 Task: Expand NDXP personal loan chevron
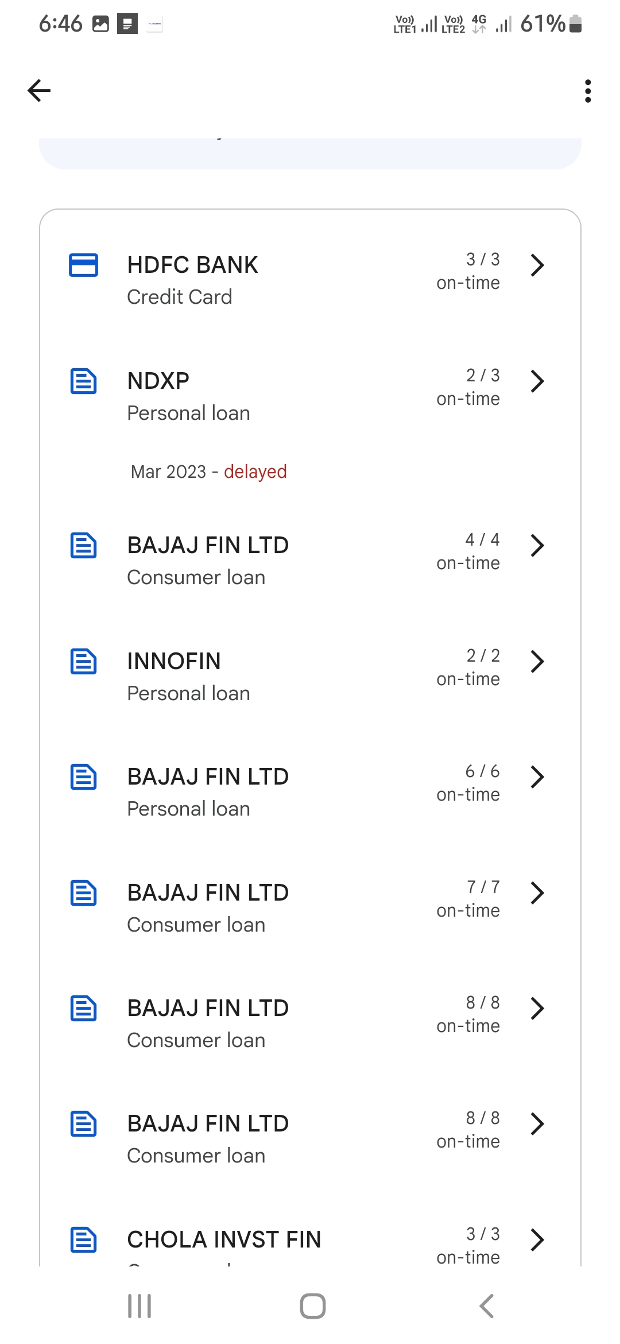(537, 381)
